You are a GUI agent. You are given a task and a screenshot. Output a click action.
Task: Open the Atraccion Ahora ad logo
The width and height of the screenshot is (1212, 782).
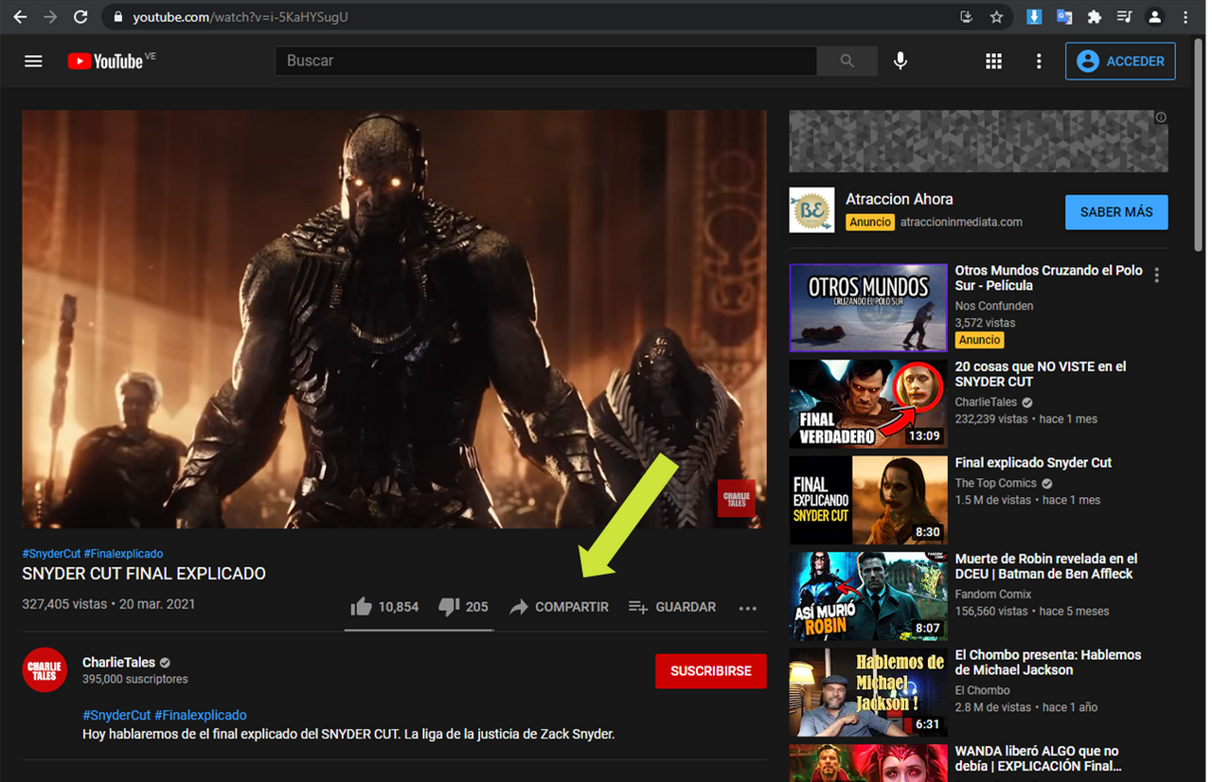pos(811,210)
